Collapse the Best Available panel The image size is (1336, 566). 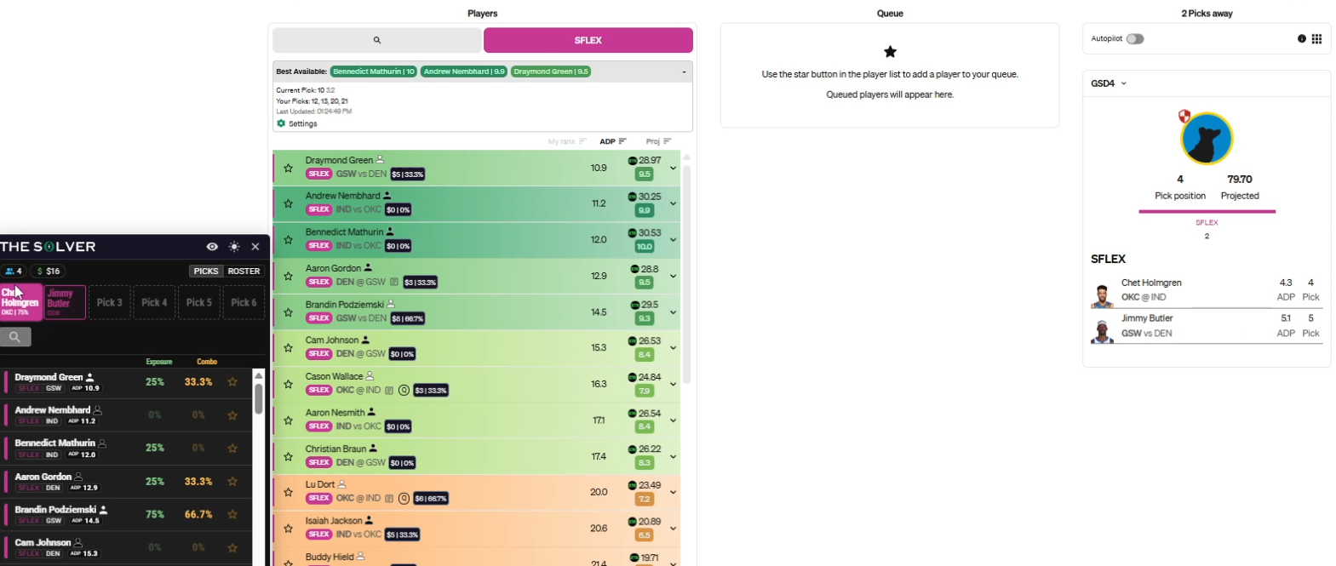tap(684, 72)
